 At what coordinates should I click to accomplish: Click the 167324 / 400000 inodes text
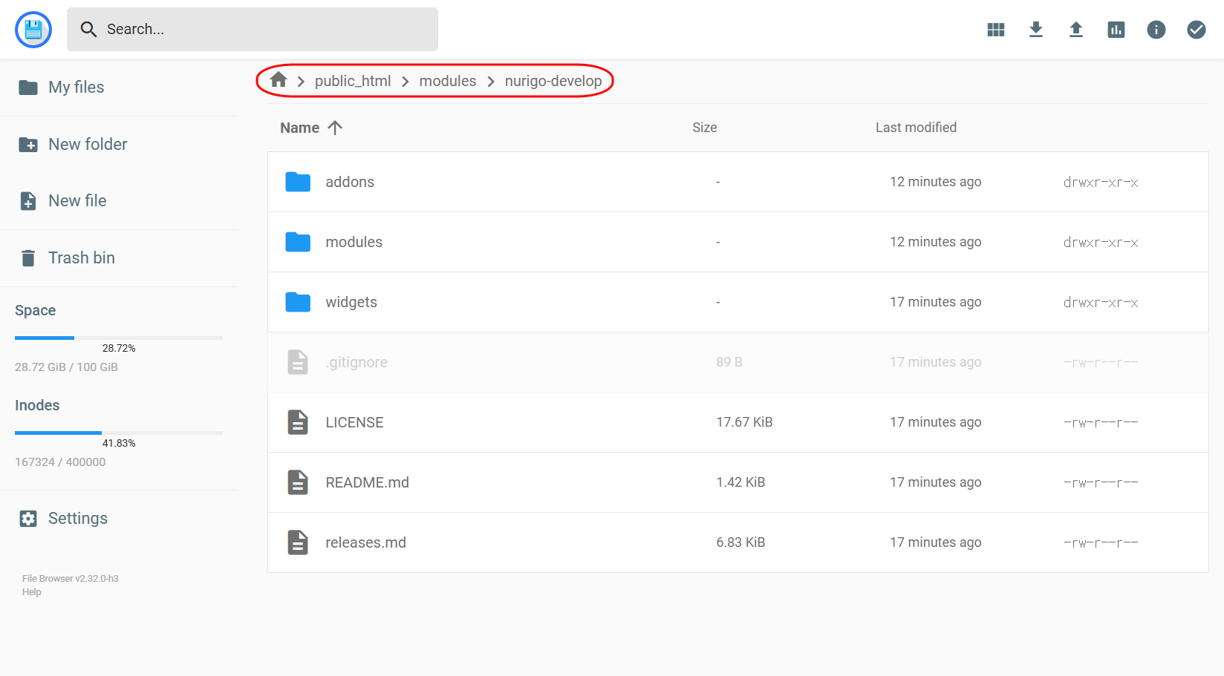point(60,462)
